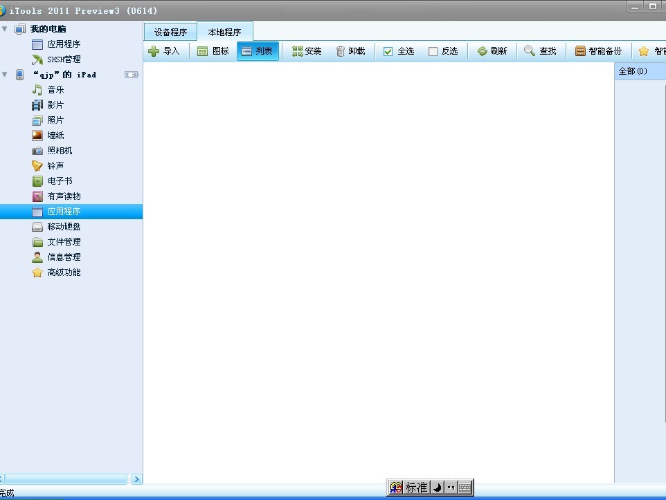666x500 pixels.
Task: Click the horizontal scrollbar right arrow in sidebar
Action: coord(136,479)
